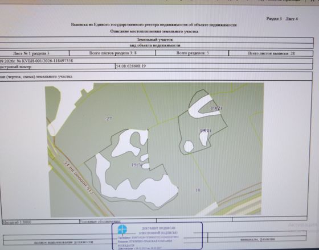Click the "вид объекта недвижимости" row
This screenshot has width=319, height=250.
coord(155,45)
